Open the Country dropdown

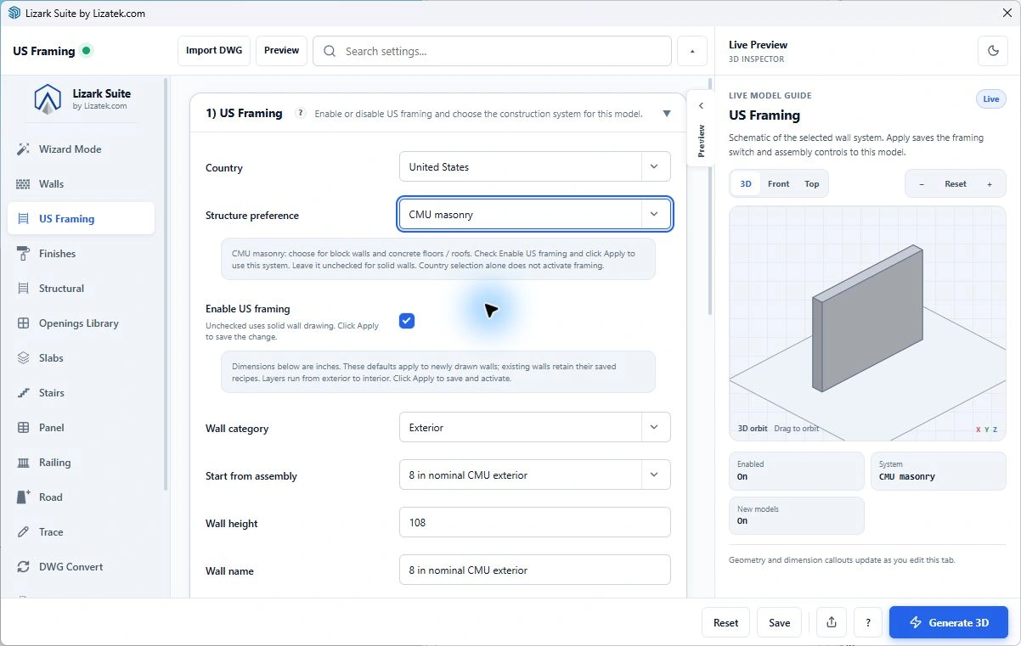535,166
